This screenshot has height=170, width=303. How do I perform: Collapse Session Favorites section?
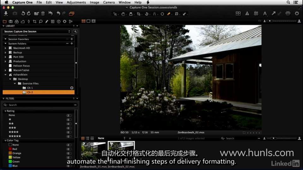click(5, 39)
